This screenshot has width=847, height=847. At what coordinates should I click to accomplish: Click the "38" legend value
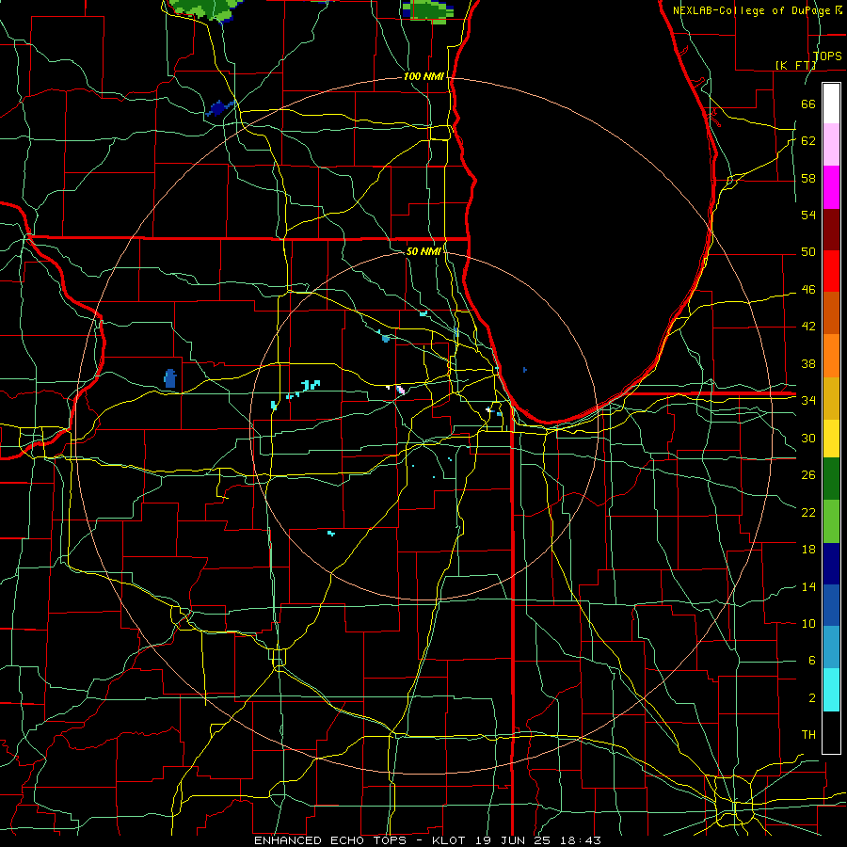(808, 364)
